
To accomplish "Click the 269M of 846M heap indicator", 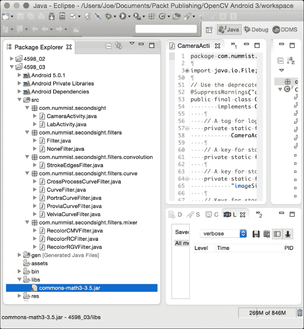I will click(x=267, y=312).
